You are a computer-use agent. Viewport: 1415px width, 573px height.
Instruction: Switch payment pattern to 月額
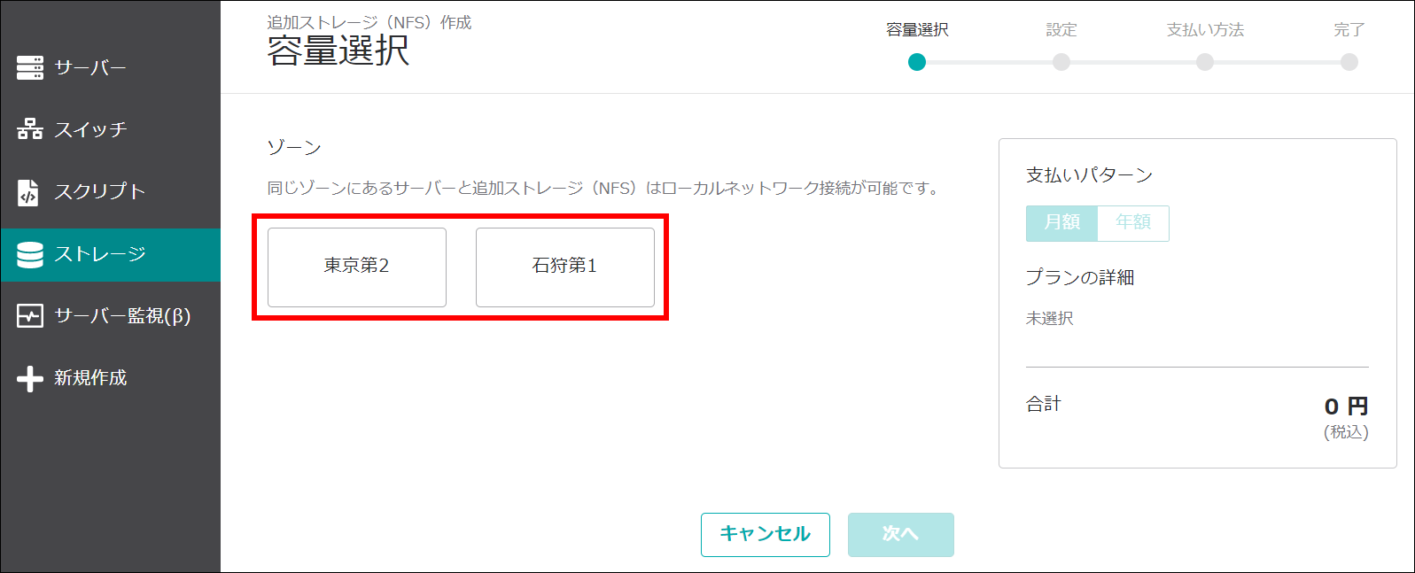pos(1061,223)
